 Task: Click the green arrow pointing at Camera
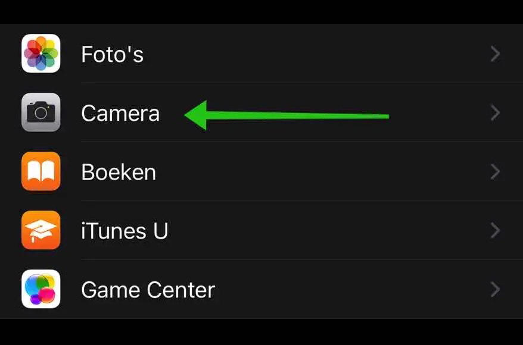click(x=287, y=115)
